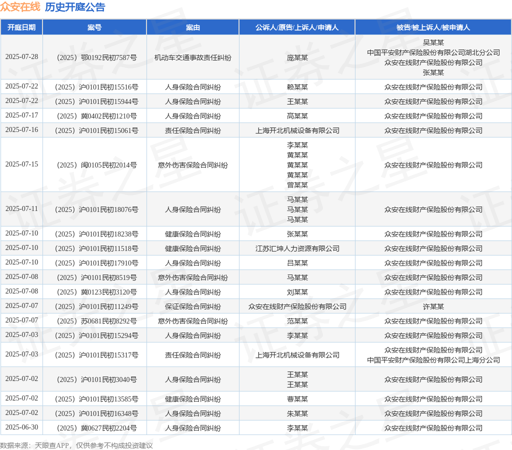512x450 pixels.
Task: Click plaintiff name '曹某某'
Action: point(297,399)
